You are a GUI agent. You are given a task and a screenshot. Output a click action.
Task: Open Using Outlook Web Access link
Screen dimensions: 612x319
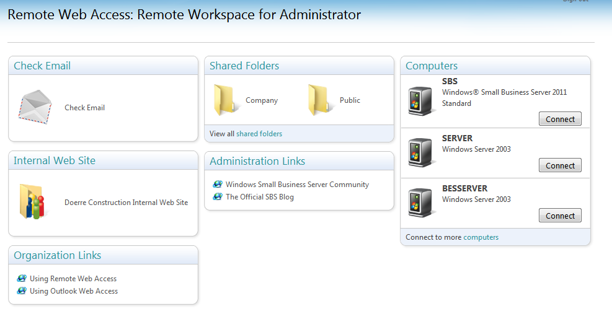click(x=74, y=291)
